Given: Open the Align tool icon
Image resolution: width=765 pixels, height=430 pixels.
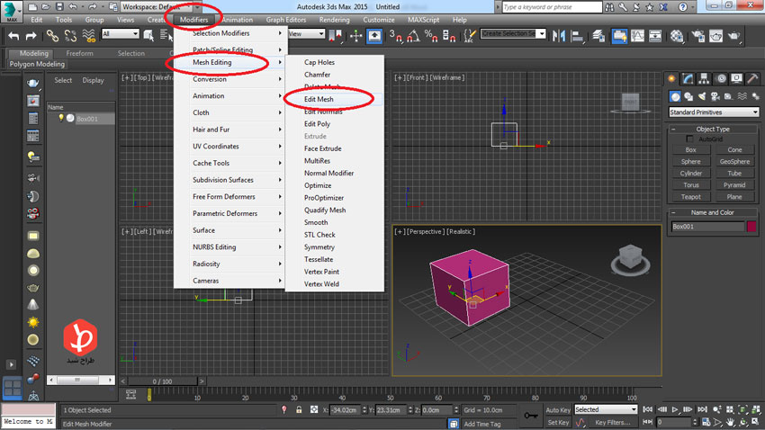Looking at the screenshot, I should (577, 36).
